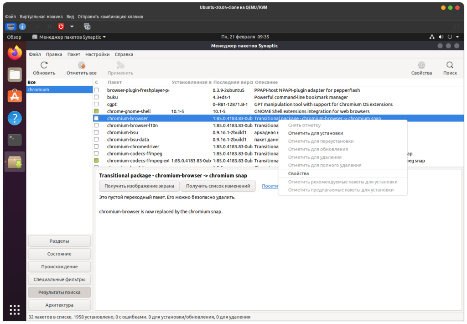The width and height of the screenshot is (467, 324).
Task: Expand the power options dropdown arrow
Action: [x=72, y=26]
